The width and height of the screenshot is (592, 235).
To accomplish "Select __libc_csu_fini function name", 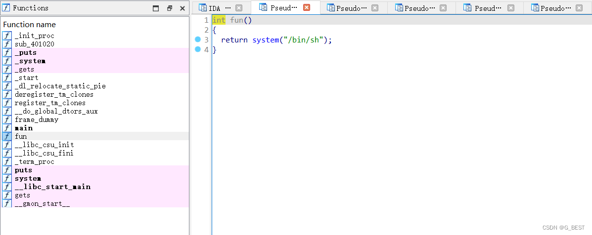I will pos(44,153).
